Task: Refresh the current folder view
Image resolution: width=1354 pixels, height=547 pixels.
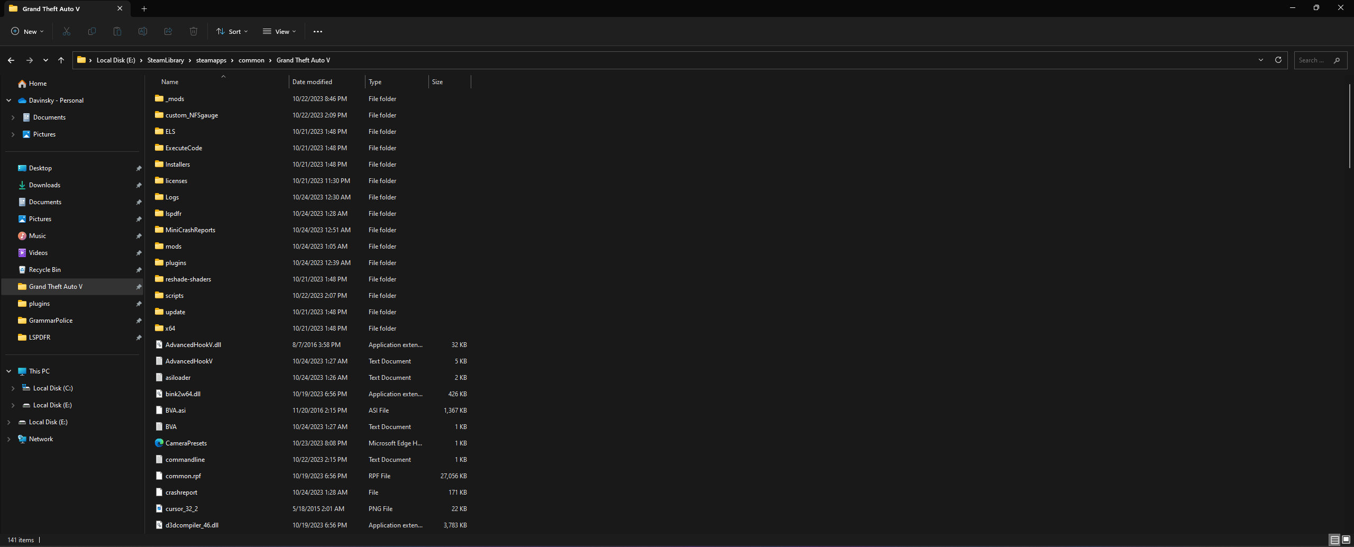Action: pos(1278,60)
